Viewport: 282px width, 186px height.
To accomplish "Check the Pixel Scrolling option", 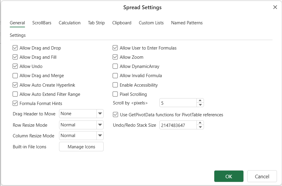I will tap(115, 94).
